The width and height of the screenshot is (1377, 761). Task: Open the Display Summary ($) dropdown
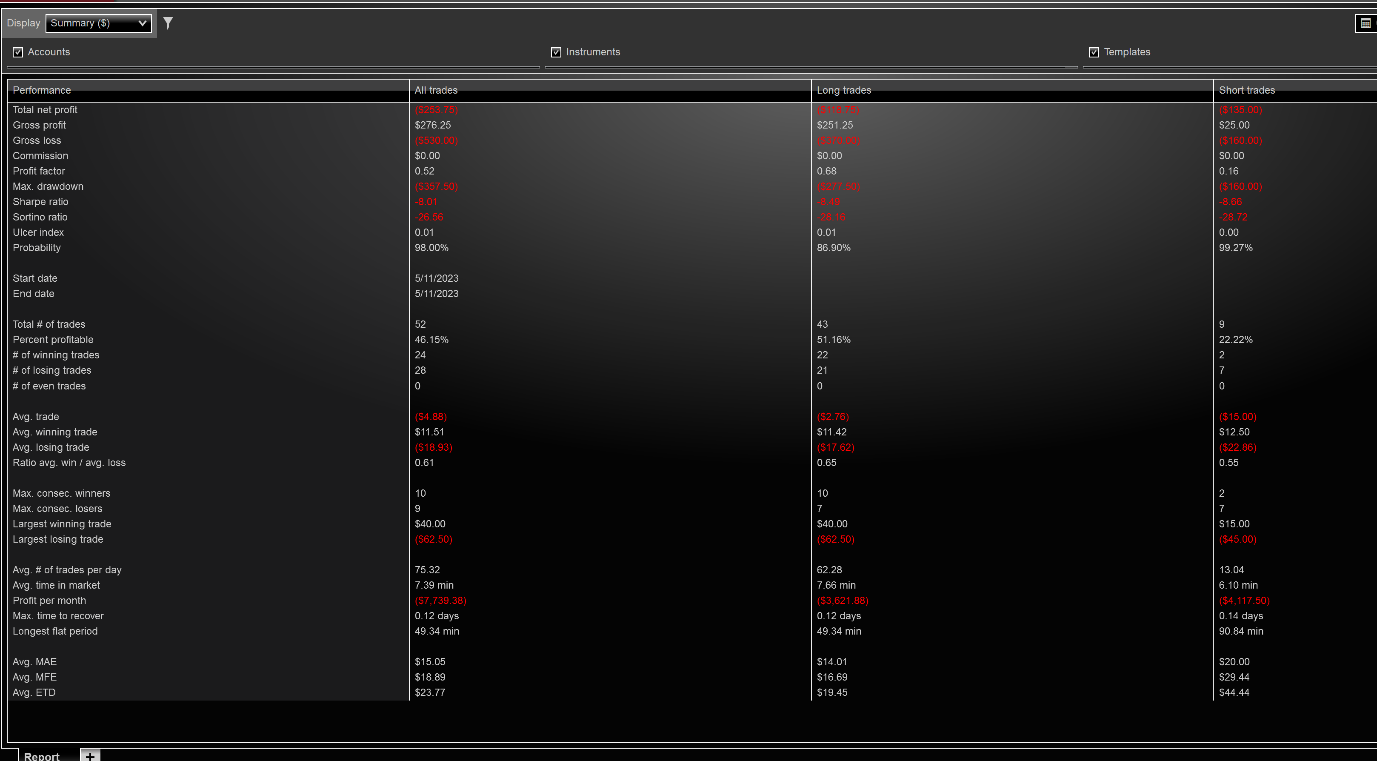(x=98, y=23)
